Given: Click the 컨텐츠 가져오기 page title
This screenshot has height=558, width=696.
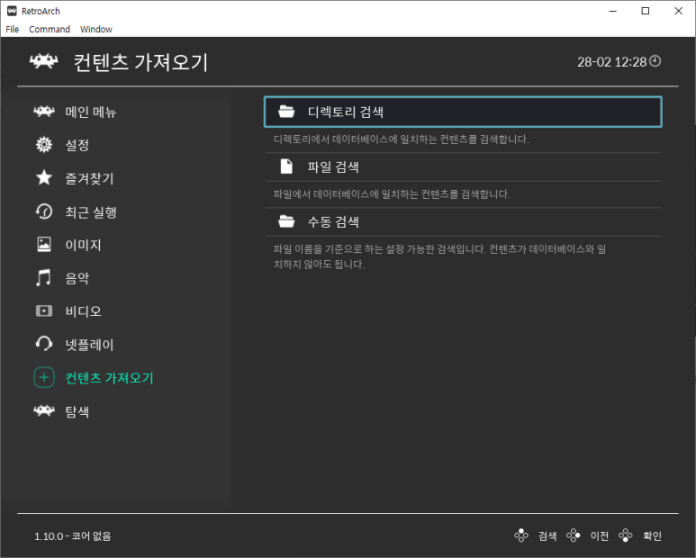Looking at the screenshot, I should 140,62.
